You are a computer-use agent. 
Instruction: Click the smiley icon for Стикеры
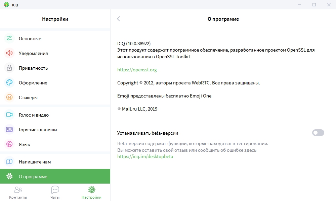click(9, 97)
